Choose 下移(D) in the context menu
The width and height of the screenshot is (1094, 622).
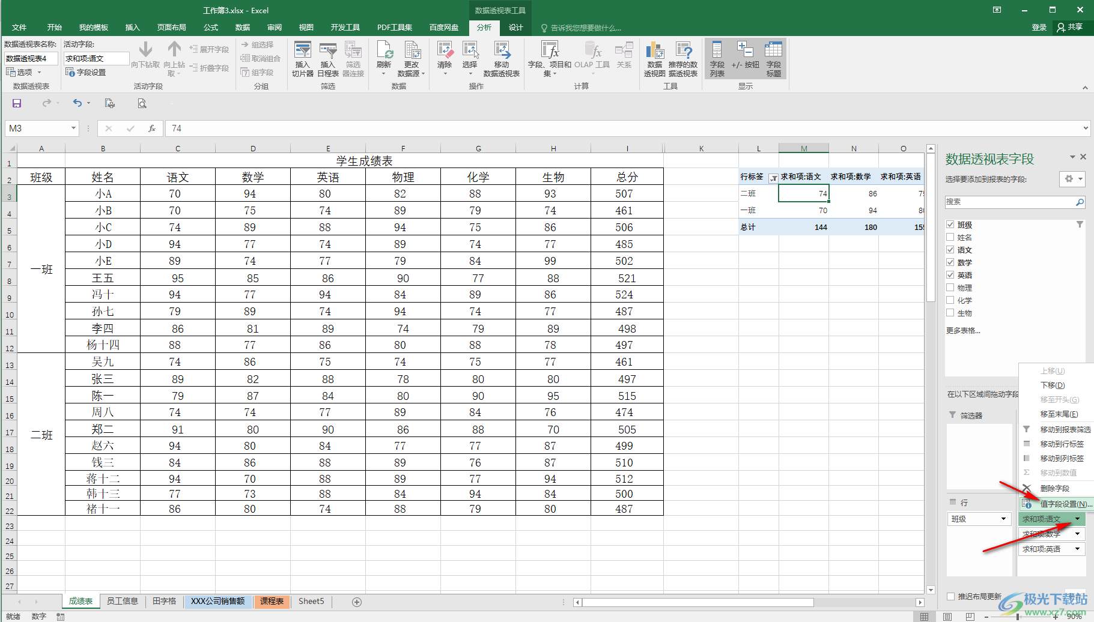pyautogui.click(x=1053, y=385)
